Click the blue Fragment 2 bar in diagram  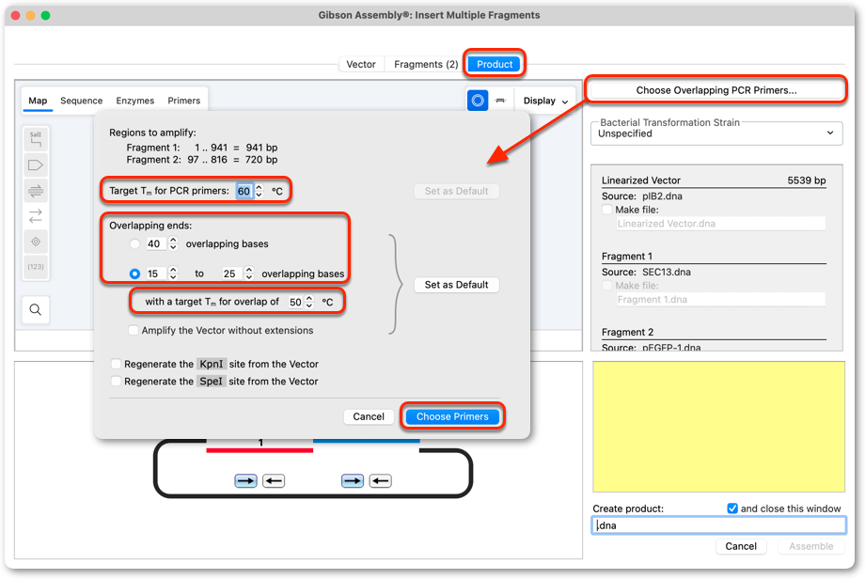tap(367, 441)
